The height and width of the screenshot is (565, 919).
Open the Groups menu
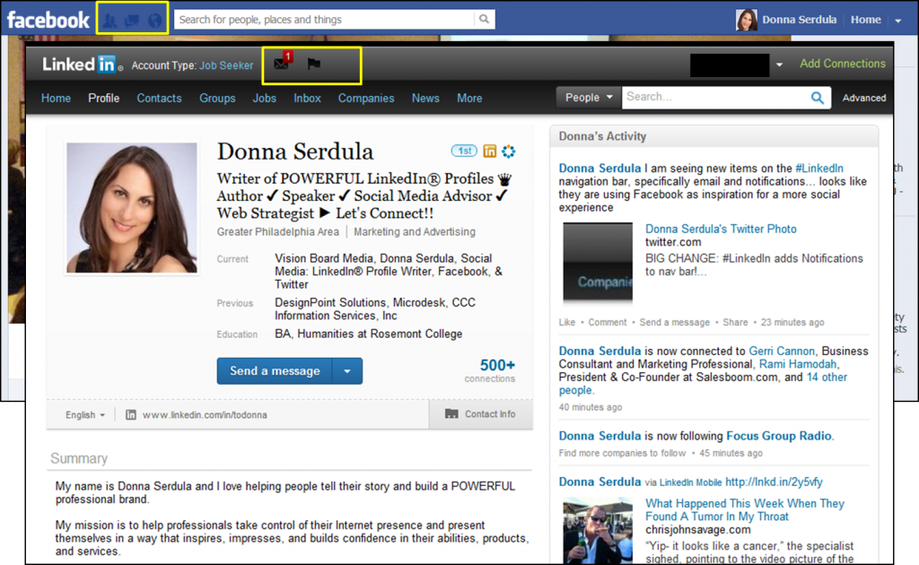tap(217, 98)
